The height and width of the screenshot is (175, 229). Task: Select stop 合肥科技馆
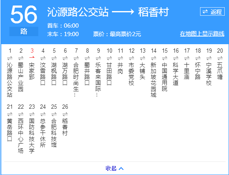(54, 133)
